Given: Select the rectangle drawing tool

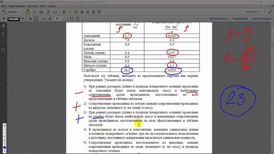Looking at the screenshot, I should pyautogui.click(x=5, y=137).
